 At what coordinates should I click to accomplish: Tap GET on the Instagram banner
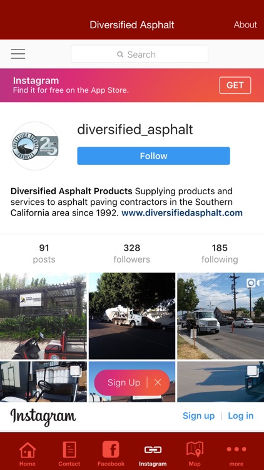[235, 85]
